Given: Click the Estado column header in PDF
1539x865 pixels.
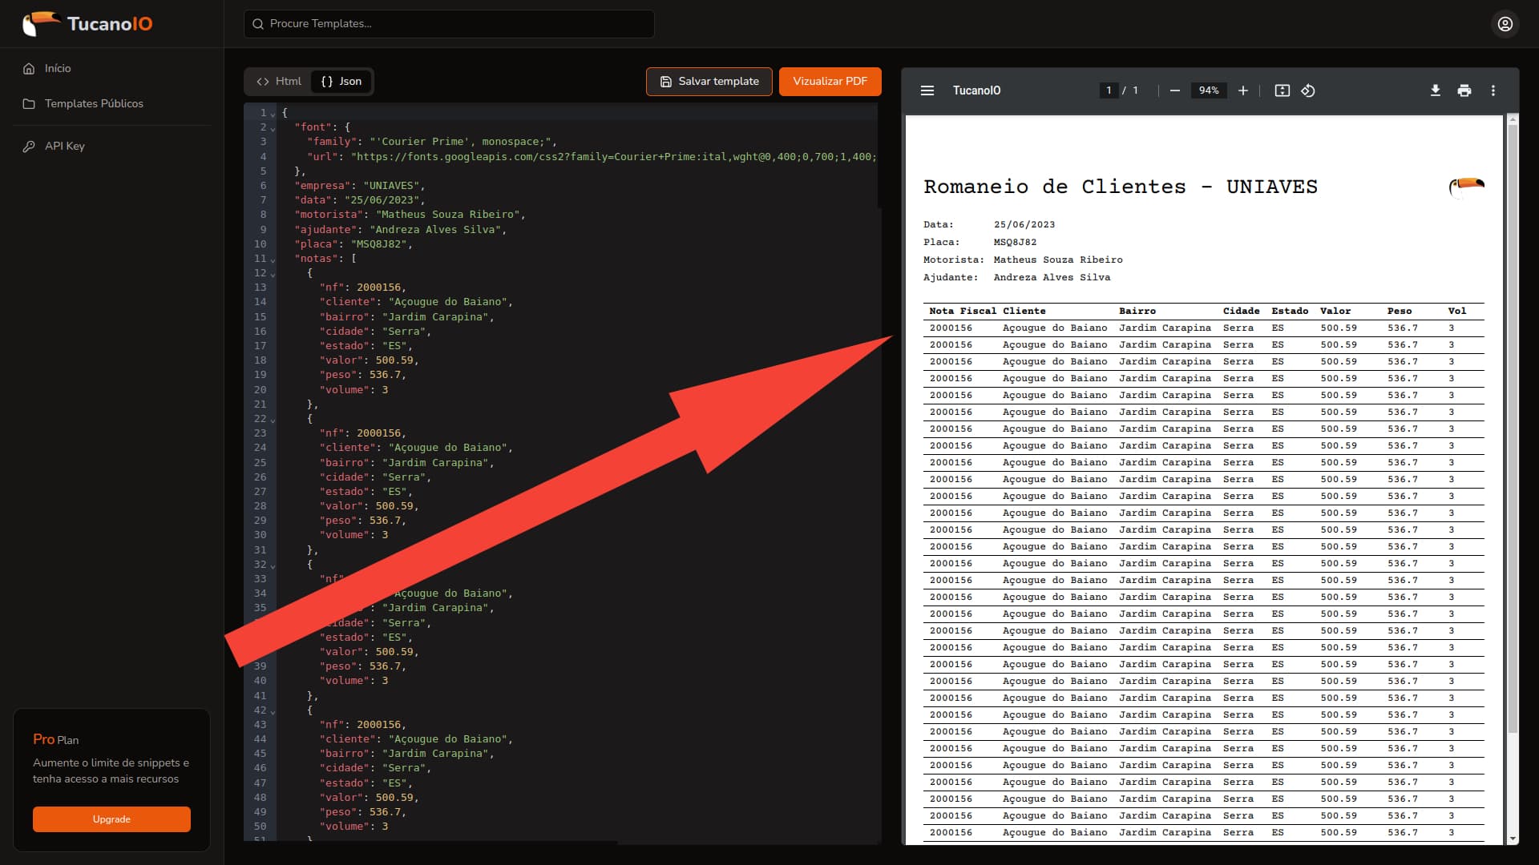Looking at the screenshot, I should click(x=1290, y=311).
